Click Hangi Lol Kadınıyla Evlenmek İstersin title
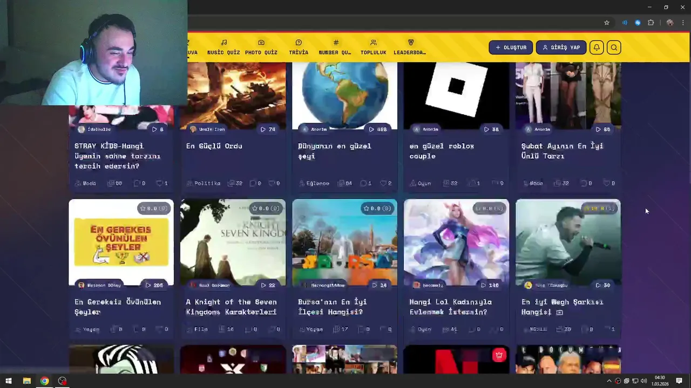Viewport: 691px width, 388px height. tap(450, 307)
